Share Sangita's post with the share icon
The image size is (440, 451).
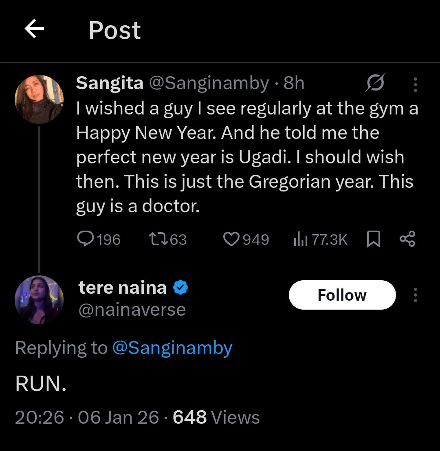[407, 239]
